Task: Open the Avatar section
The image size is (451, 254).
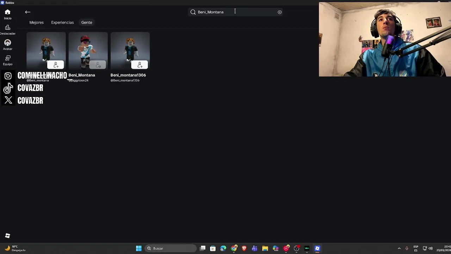Action: (7, 45)
